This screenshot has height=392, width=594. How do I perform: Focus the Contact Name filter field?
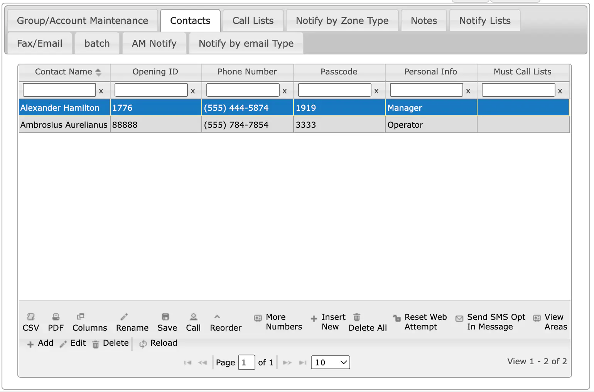59,90
